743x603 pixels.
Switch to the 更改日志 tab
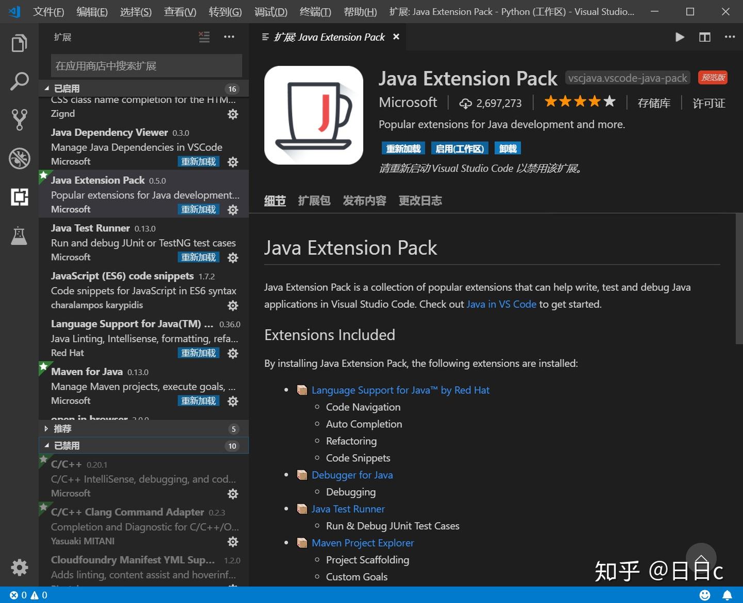pos(420,201)
